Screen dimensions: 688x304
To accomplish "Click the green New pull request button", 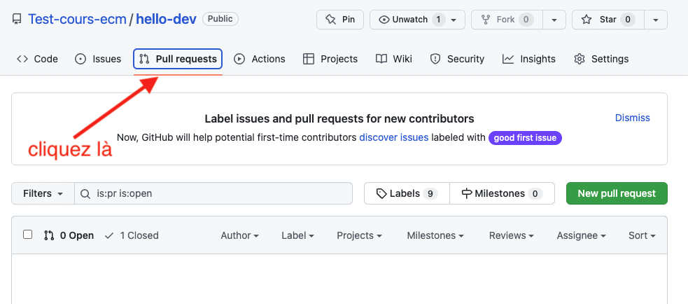I will click(x=617, y=193).
